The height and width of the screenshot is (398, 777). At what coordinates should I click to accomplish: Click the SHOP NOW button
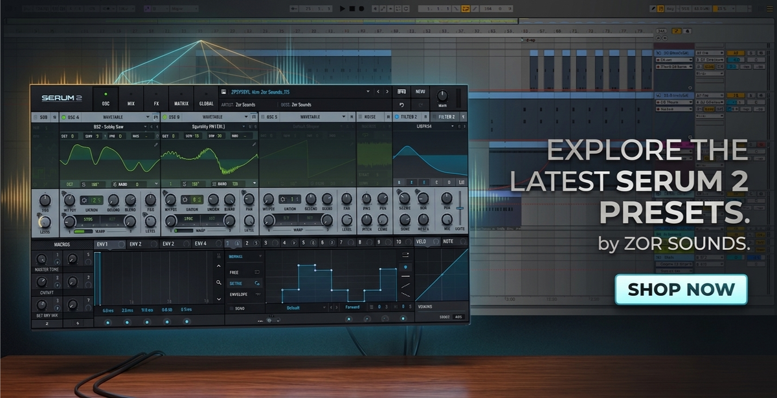(x=681, y=289)
